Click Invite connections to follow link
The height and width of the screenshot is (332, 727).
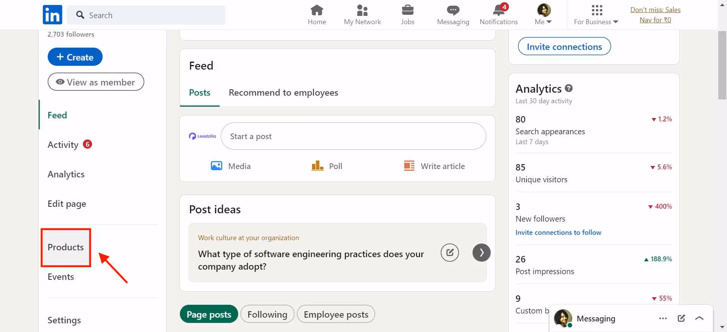[x=558, y=233]
